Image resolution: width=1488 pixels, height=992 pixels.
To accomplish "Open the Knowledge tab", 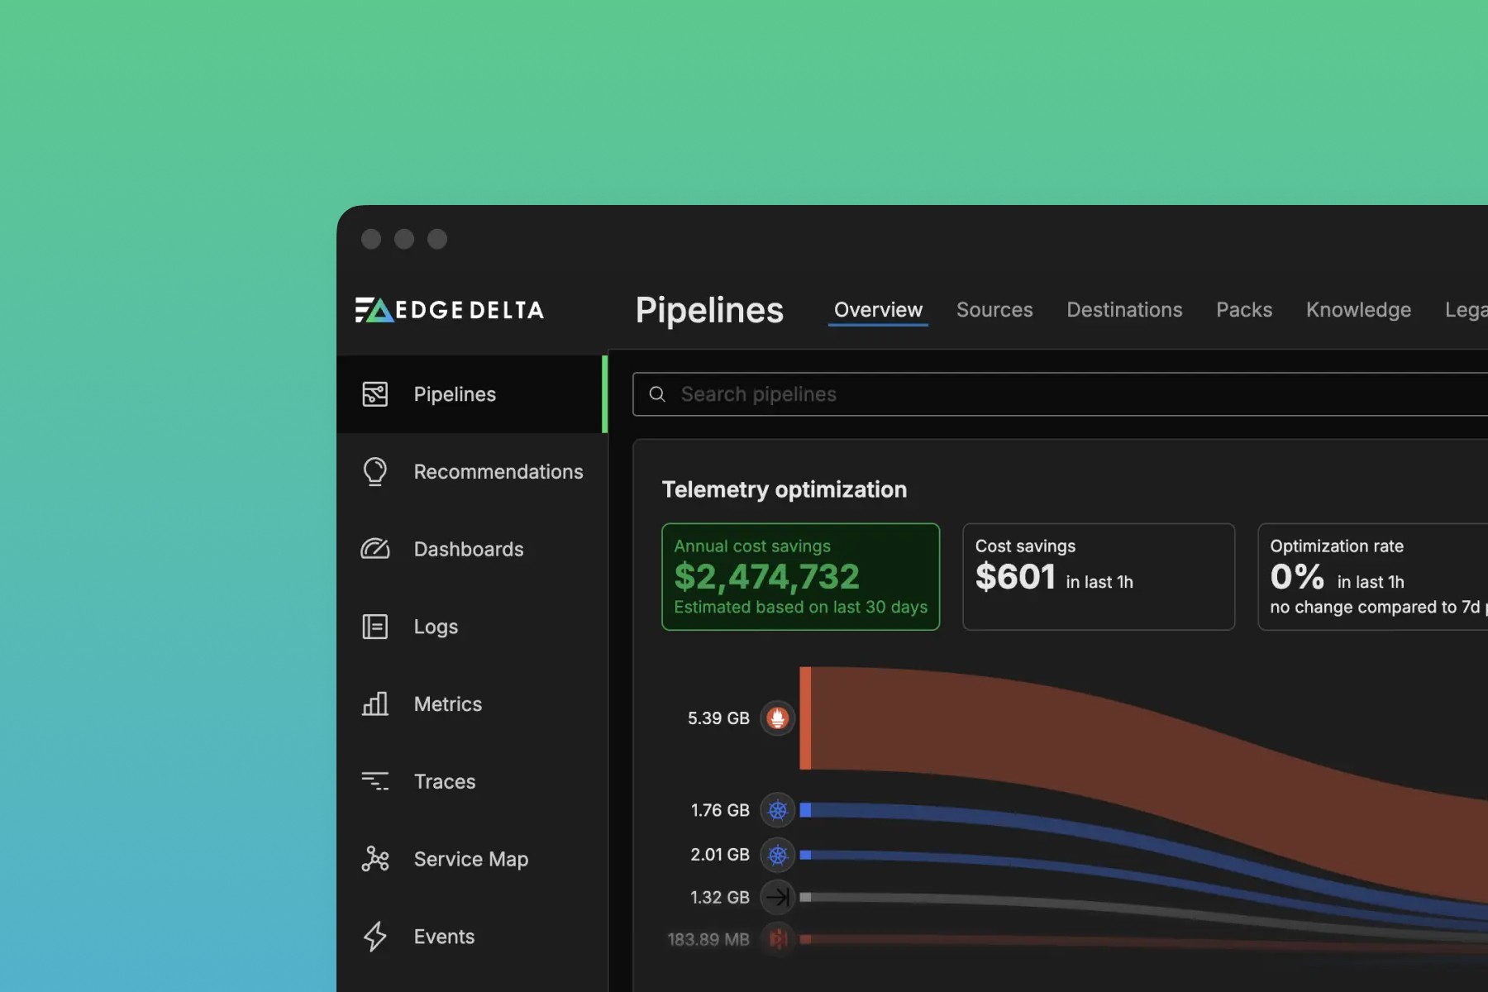I will [x=1358, y=310].
